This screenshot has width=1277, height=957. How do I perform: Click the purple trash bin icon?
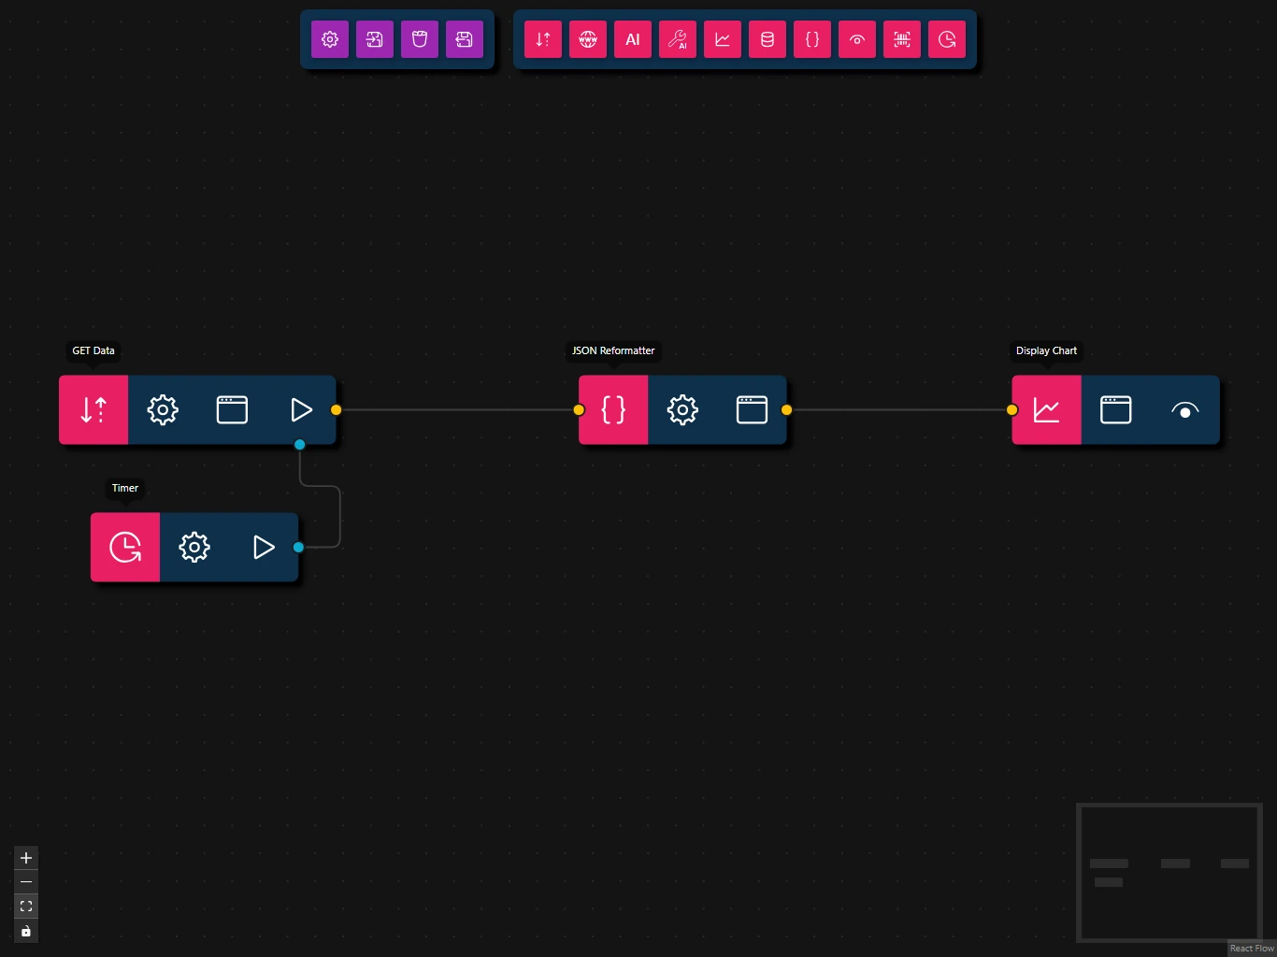420,39
